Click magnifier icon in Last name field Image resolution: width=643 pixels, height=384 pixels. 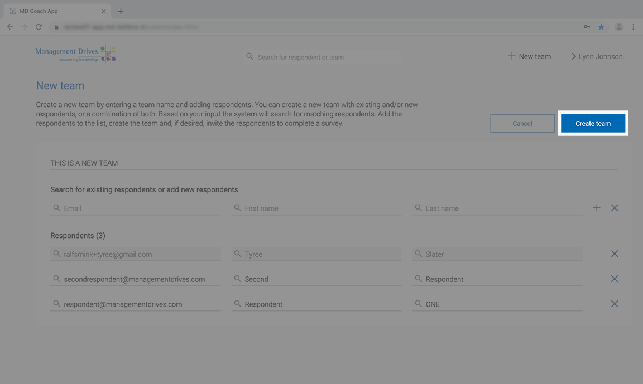tap(418, 208)
